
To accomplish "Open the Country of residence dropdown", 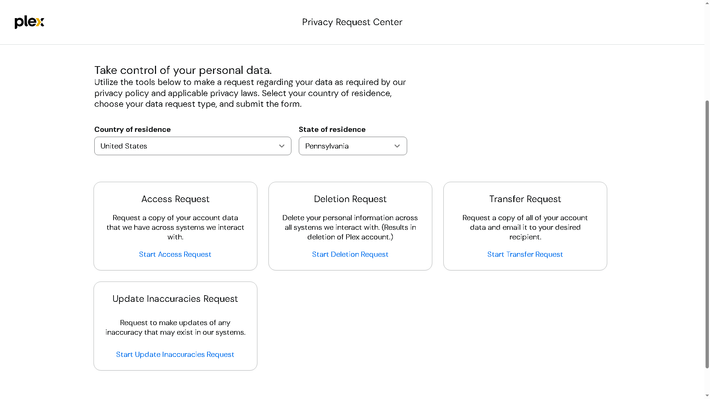I will [x=185, y=146].
